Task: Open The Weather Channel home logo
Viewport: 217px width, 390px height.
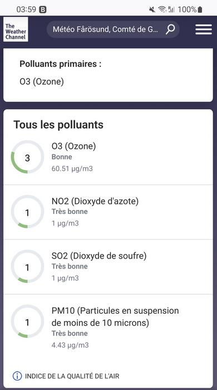Action: (16, 29)
